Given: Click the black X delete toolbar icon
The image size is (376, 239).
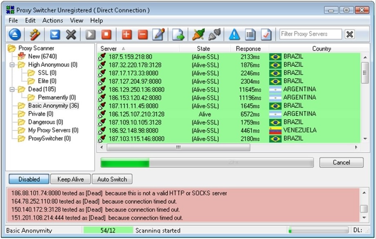Looking at the screenshot, I should pos(71,35).
